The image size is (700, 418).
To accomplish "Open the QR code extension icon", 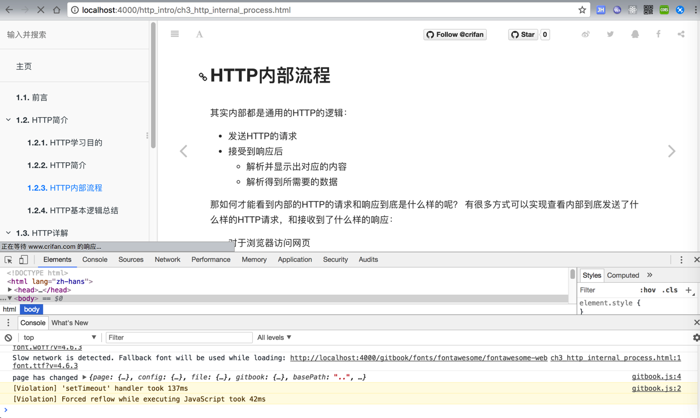I will [649, 10].
